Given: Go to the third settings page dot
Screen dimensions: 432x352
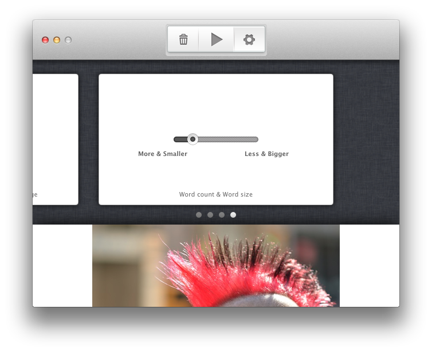Looking at the screenshot, I should click(x=222, y=215).
